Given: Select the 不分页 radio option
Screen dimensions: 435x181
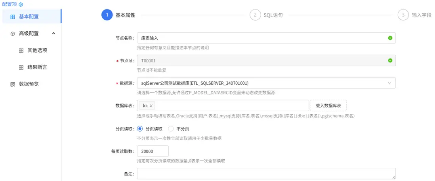Looking at the screenshot, I should [171, 128].
